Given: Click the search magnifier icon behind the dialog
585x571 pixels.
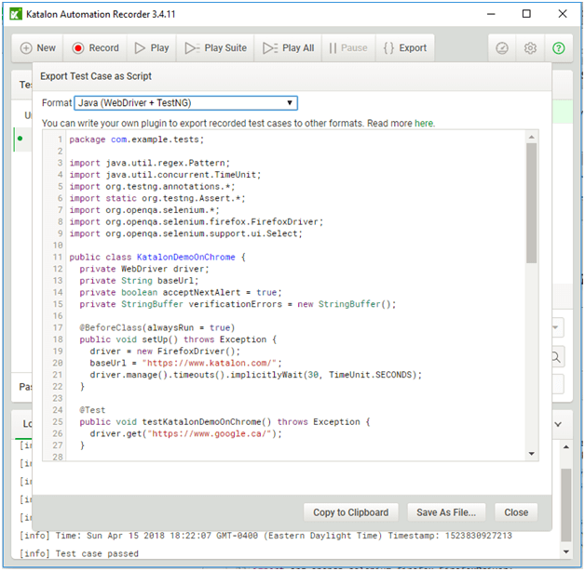Looking at the screenshot, I should (557, 358).
